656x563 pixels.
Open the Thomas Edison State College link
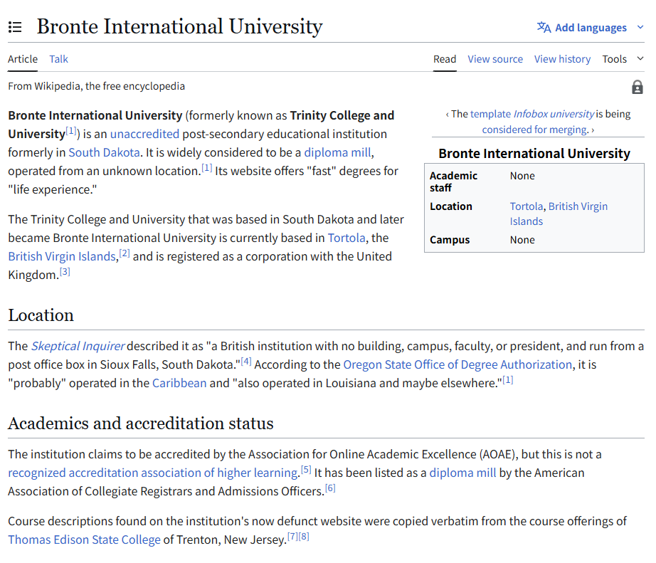[x=84, y=539]
